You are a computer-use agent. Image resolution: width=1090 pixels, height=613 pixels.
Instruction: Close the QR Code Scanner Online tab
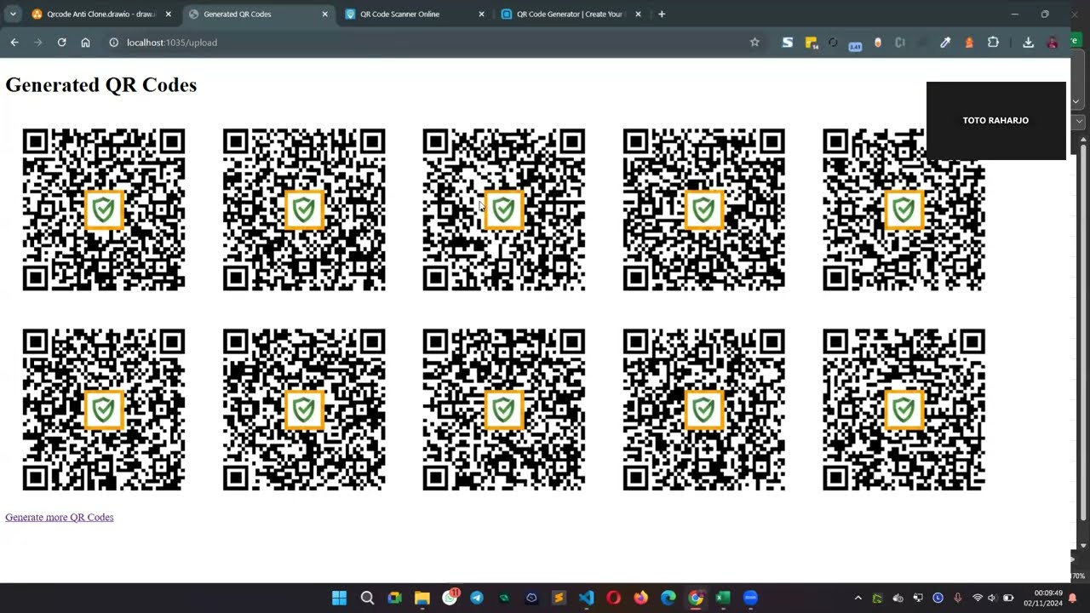tap(481, 14)
